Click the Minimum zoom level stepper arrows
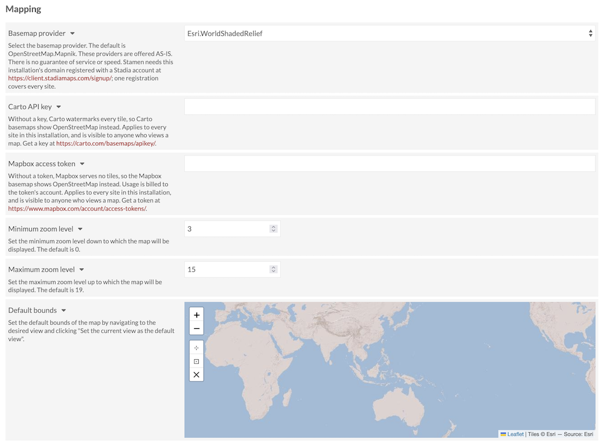The image size is (604, 448). pyautogui.click(x=274, y=229)
